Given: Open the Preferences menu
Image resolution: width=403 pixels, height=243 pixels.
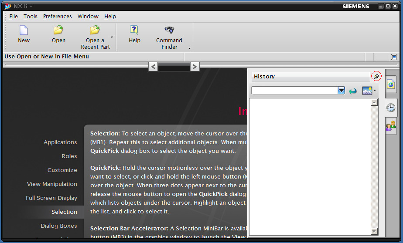Looking at the screenshot, I should pos(57,17).
